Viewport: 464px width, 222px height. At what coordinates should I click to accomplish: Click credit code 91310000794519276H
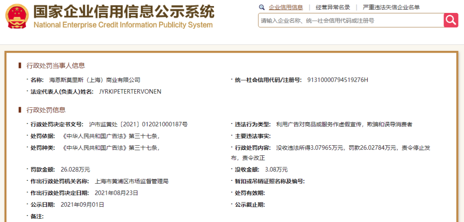tap(338, 80)
